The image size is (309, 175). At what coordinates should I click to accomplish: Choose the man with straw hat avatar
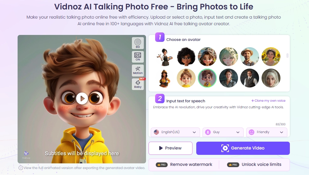(x=250, y=57)
